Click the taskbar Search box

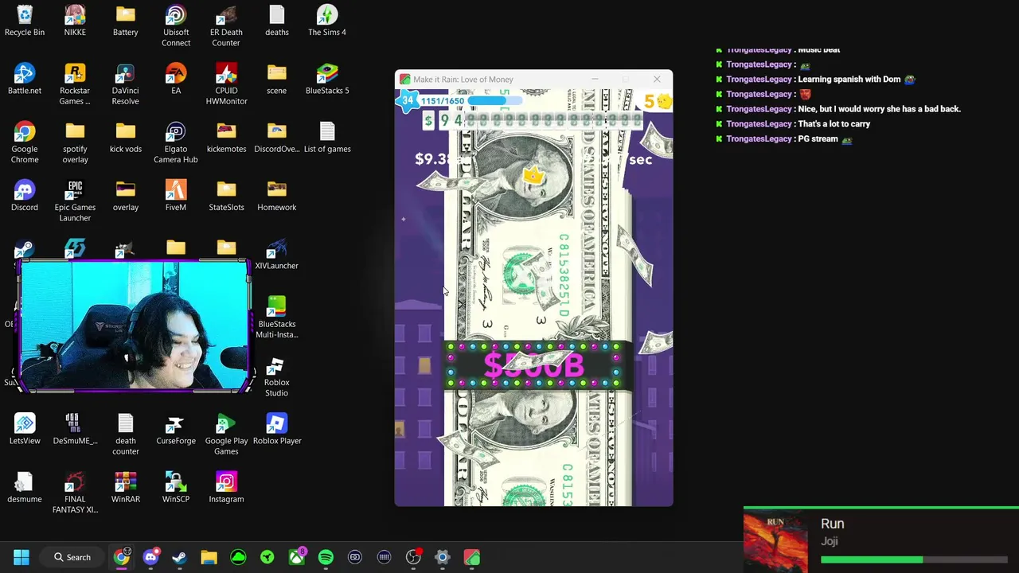tap(72, 557)
